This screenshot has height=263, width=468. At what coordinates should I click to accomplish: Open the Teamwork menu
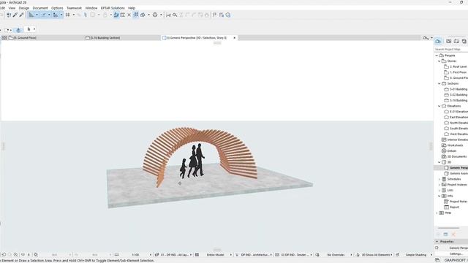[x=74, y=8]
